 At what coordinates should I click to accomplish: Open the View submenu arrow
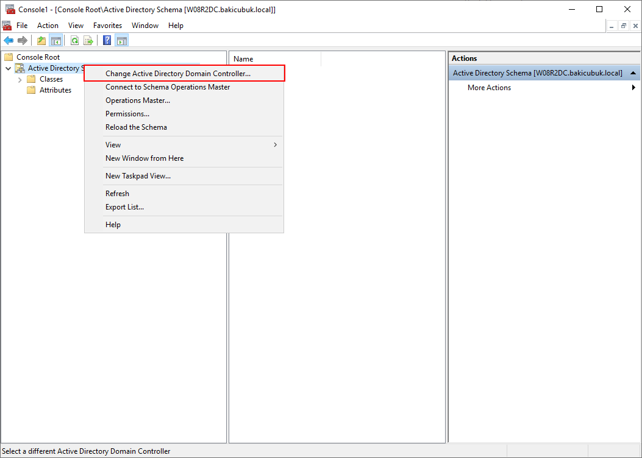[276, 145]
